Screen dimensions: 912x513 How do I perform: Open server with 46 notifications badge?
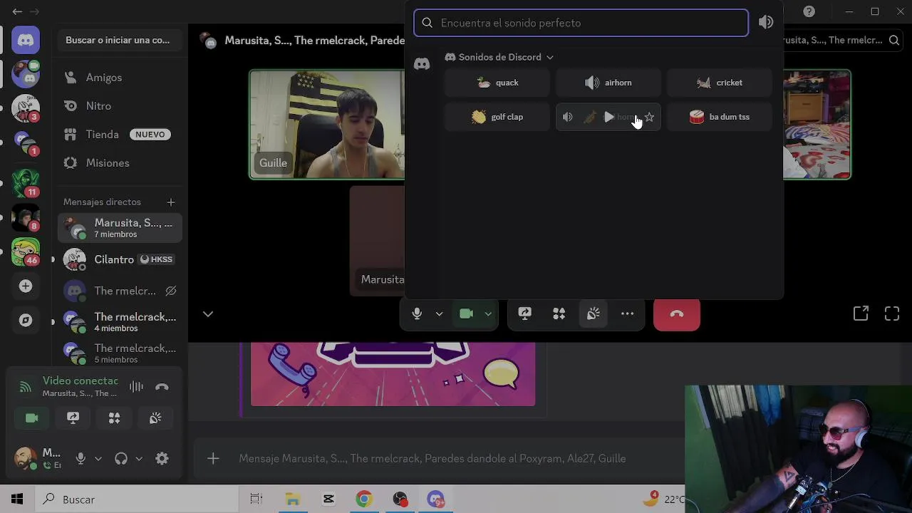tap(26, 251)
